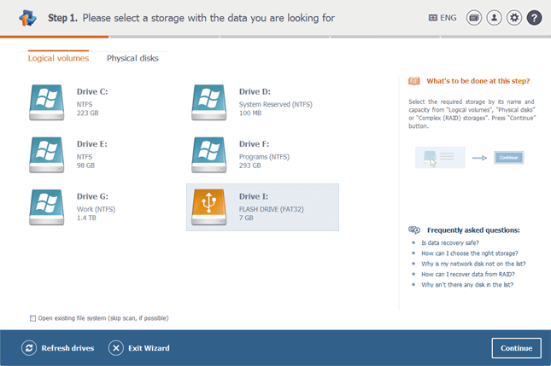Click Exit Wizard
The width and height of the screenshot is (551, 366).
point(139,348)
